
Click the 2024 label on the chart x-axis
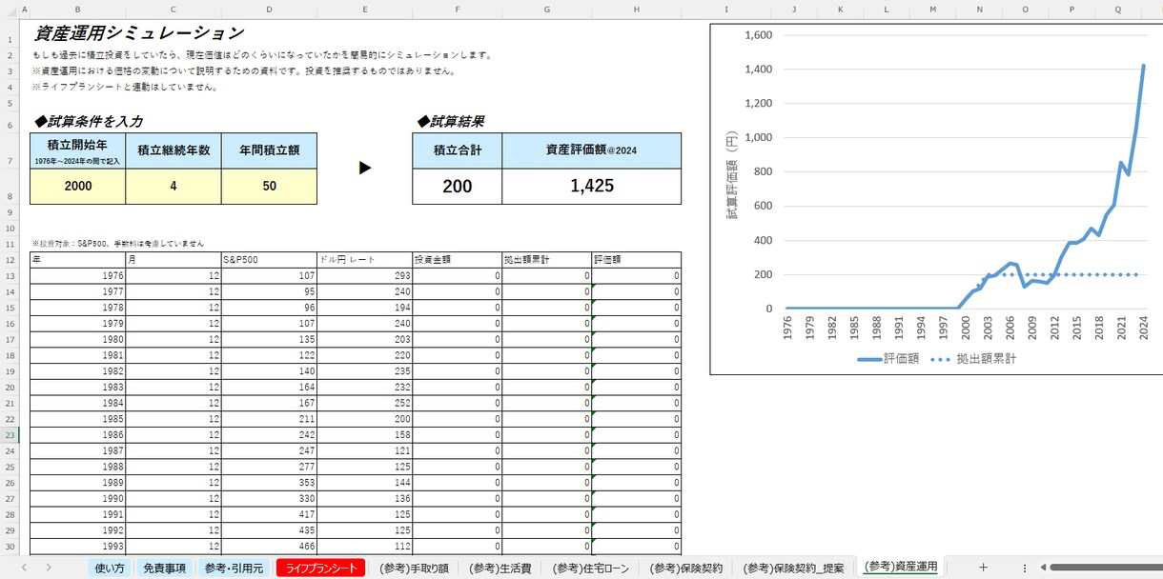1143,328
